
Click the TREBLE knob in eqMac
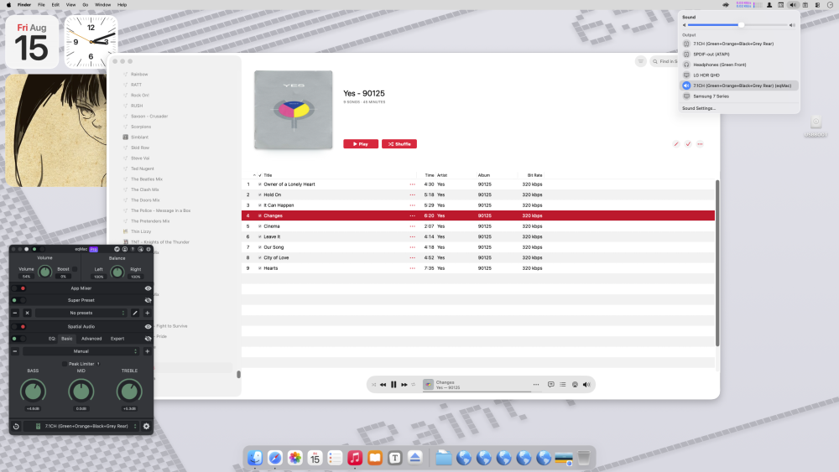[x=129, y=391]
